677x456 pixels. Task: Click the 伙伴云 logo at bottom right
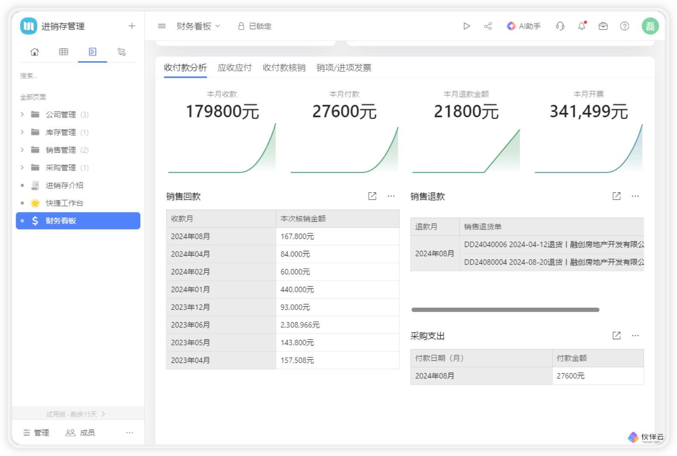646,437
